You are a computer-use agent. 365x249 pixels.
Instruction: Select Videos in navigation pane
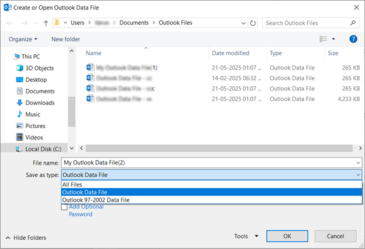(30, 138)
